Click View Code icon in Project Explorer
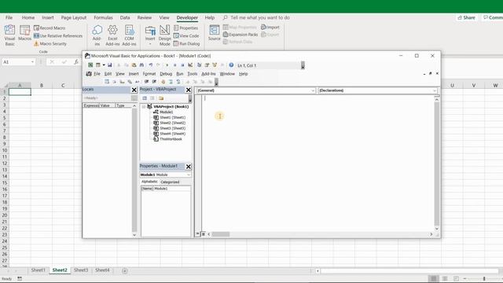Screen dimensions: 503x283 pos(145,98)
